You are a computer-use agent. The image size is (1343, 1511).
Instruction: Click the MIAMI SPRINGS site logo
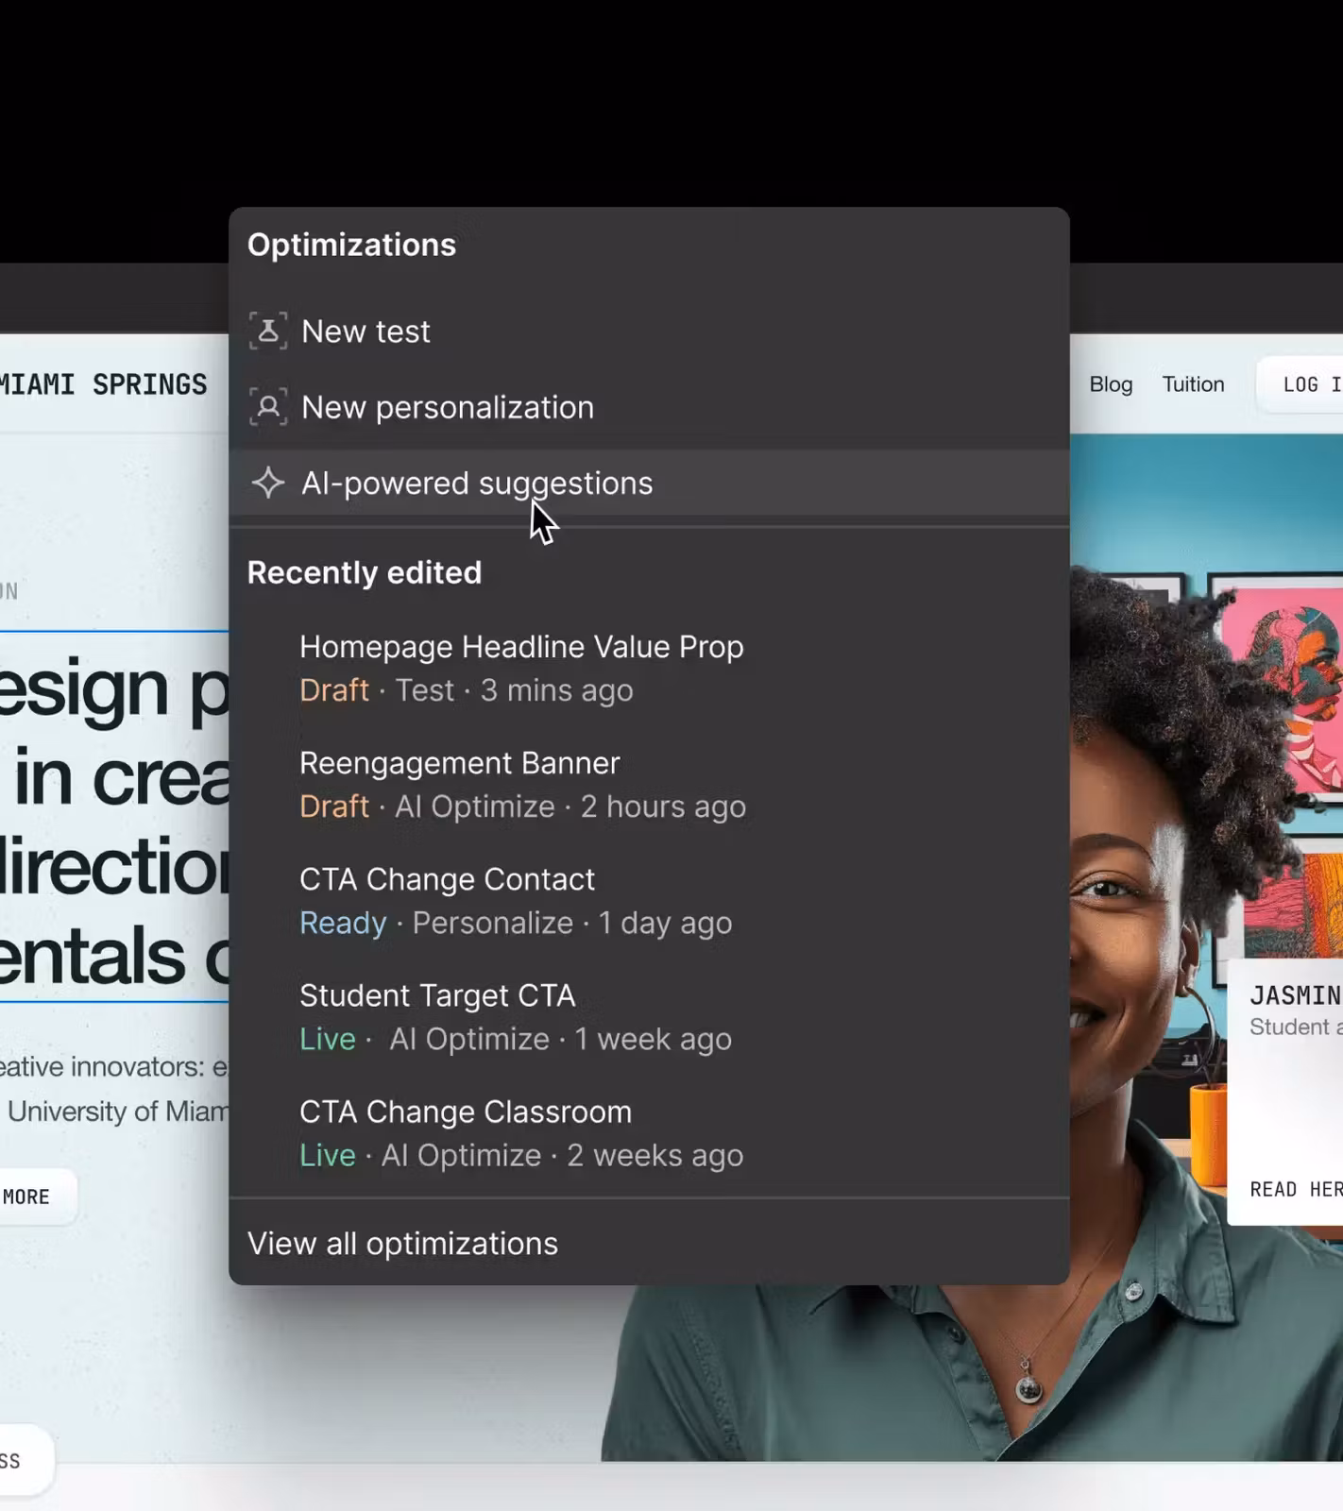click(103, 384)
